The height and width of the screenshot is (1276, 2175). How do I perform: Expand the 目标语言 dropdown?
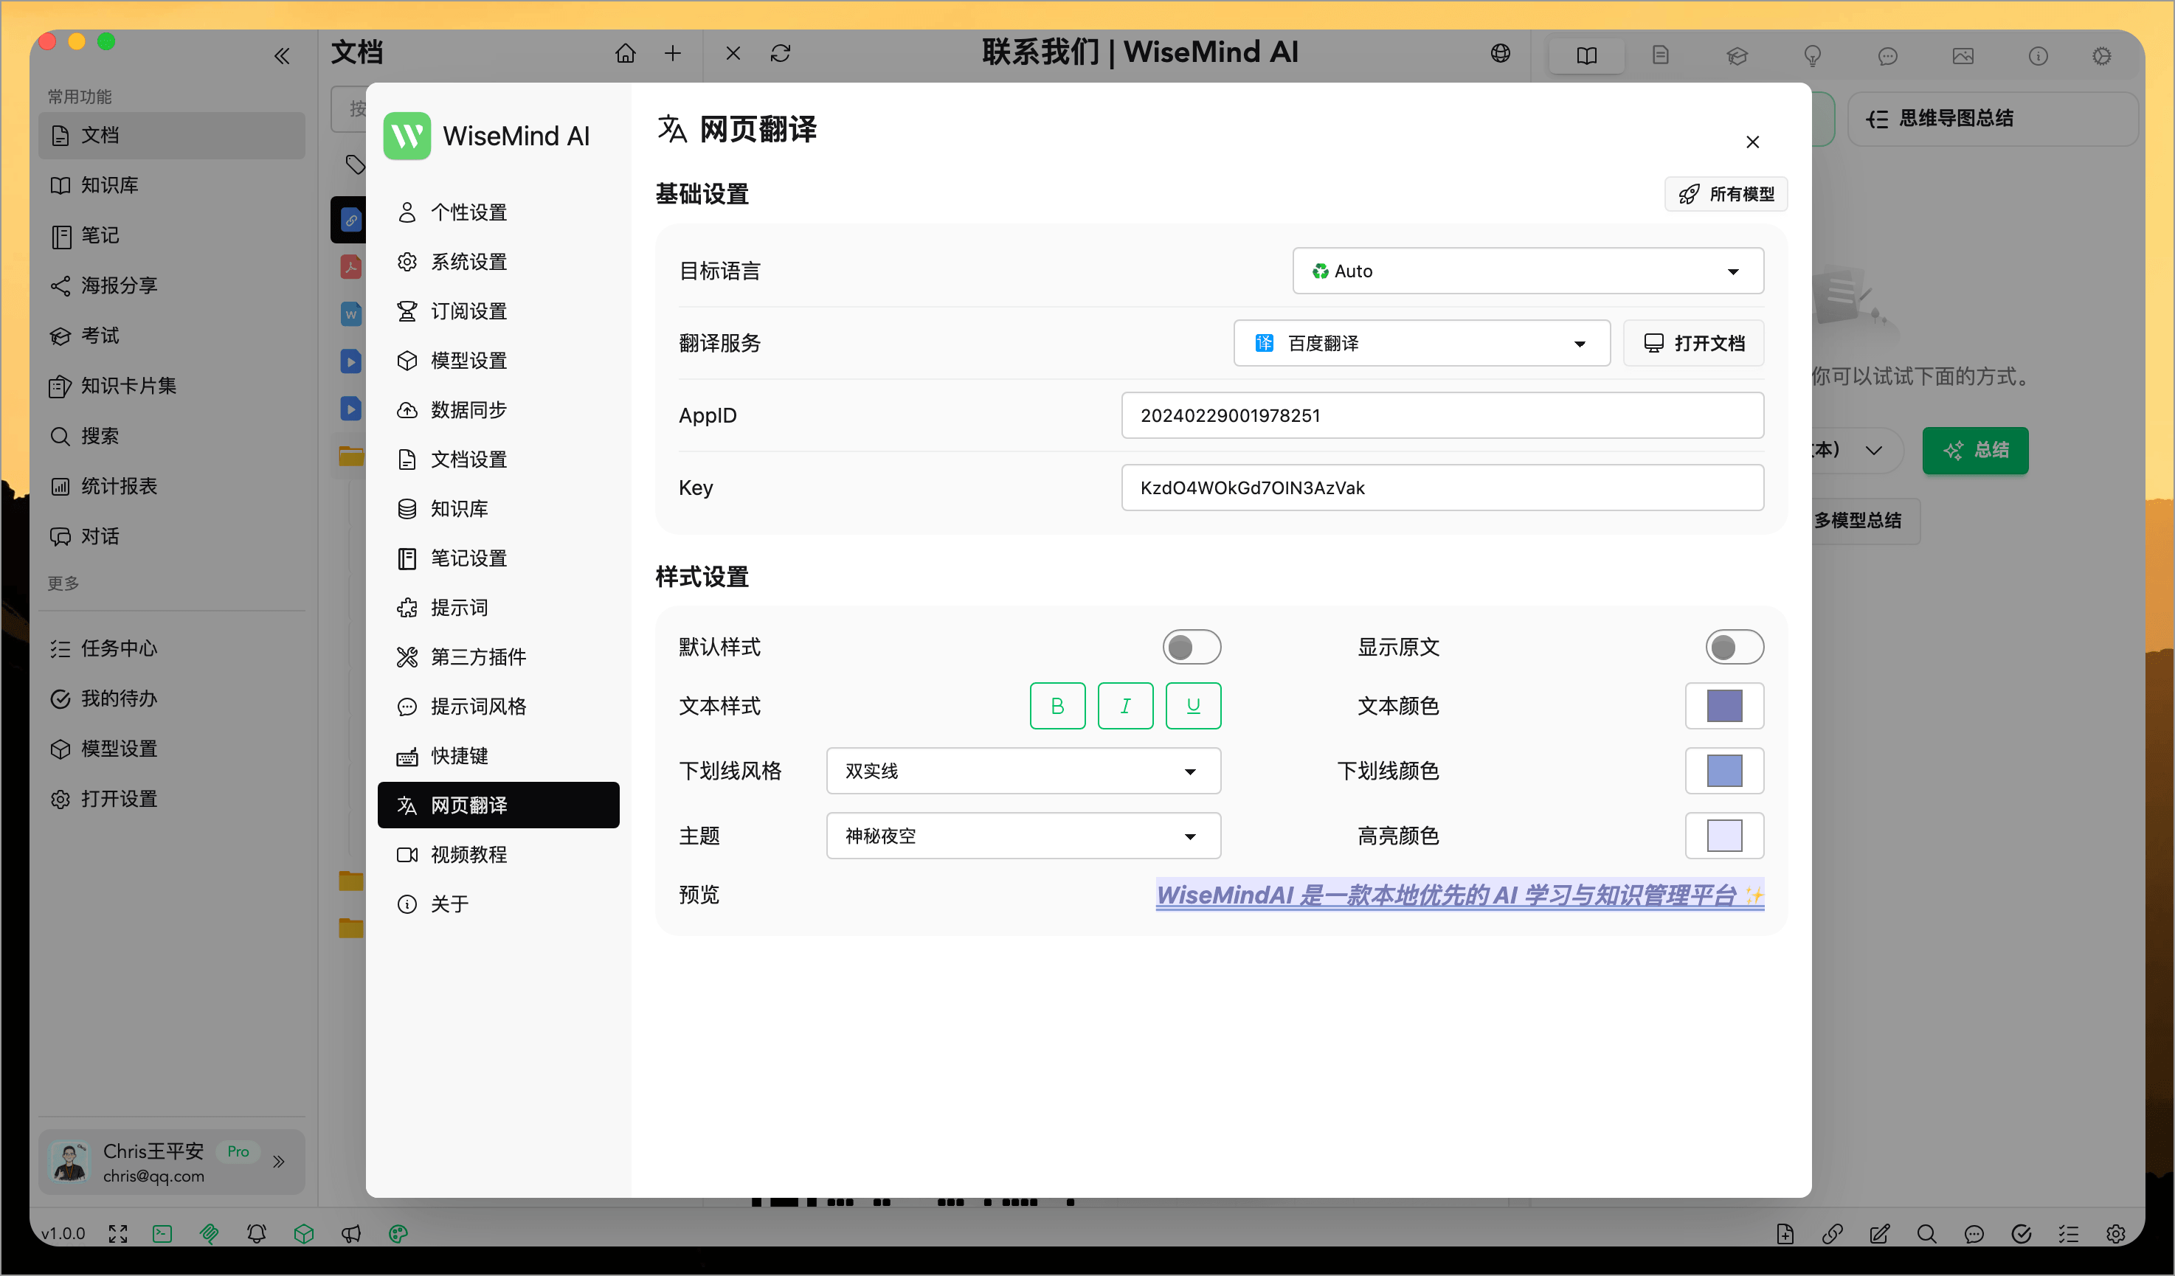[1528, 270]
